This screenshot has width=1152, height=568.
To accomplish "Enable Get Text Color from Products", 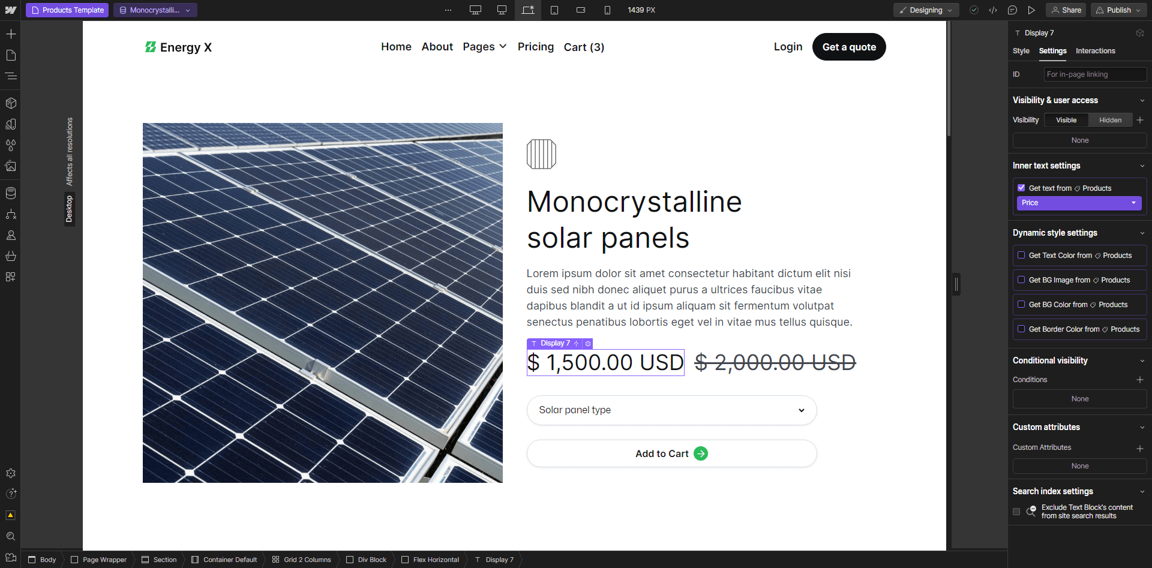I will point(1022,255).
